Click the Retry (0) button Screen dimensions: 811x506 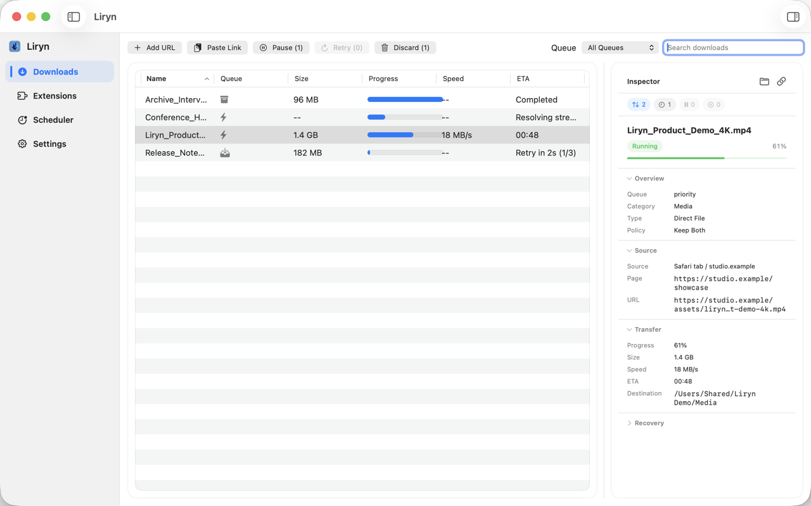point(342,47)
